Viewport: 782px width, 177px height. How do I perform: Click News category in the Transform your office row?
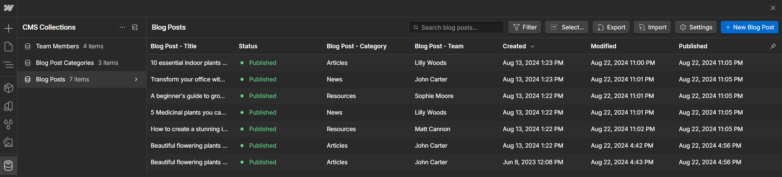pyautogui.click(x=335, y=79)
